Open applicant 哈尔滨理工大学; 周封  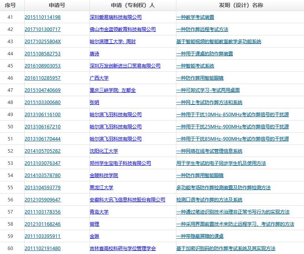[x=113, y=42]
